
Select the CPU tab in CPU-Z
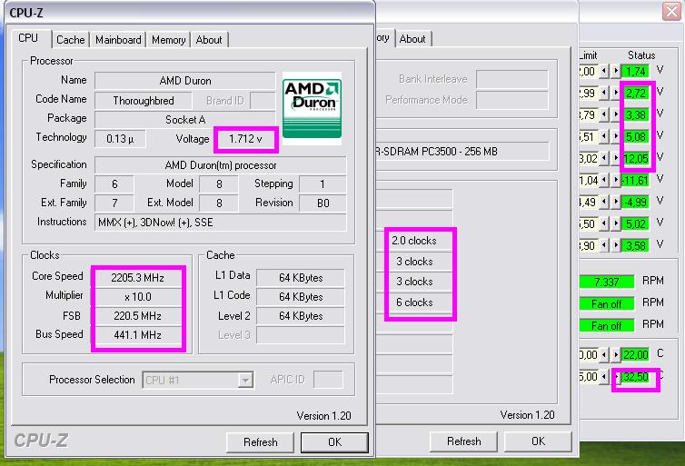tap(28, 38)
